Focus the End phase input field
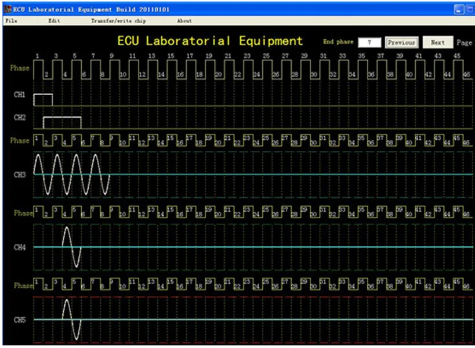The width and height of the screenshot is (475, 348). point(369,42)
